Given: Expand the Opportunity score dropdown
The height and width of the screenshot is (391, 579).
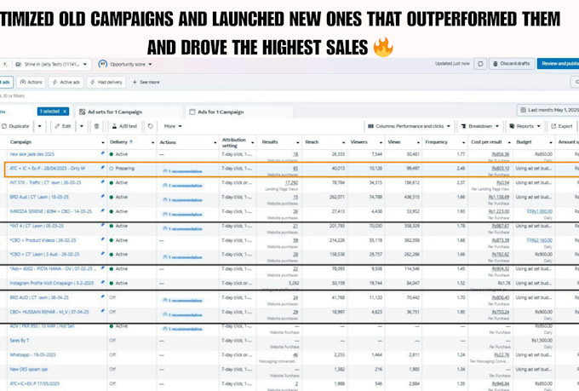Looking at the screenshot, I should 151,64.
